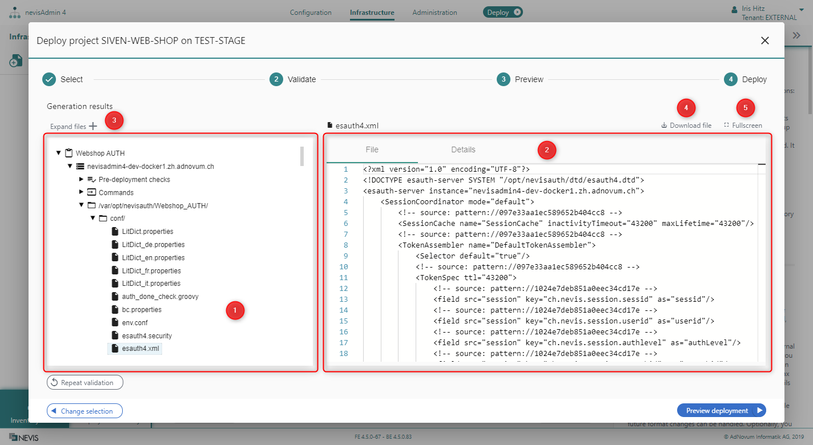
Task: Click Change selection button
Action: pos(84,411)
